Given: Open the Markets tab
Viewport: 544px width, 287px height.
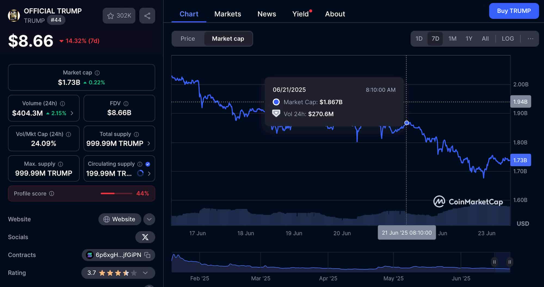Looking at the screenshot, I should click(228, 14).
